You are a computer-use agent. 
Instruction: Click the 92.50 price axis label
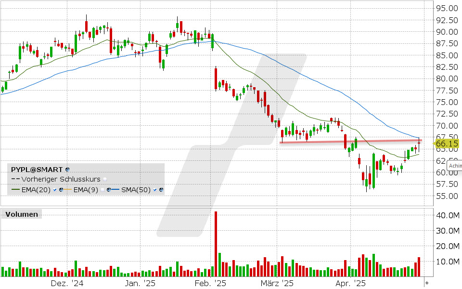[x=447, y=20]
